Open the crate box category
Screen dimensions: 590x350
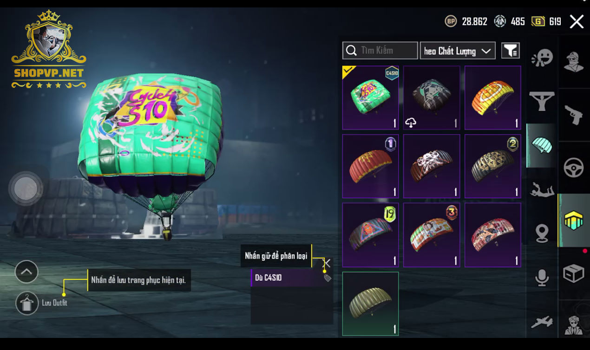point(574,274)
